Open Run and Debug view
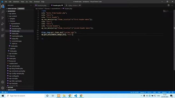The width and height of the screenshot is (175, 98). pos(3,24)
